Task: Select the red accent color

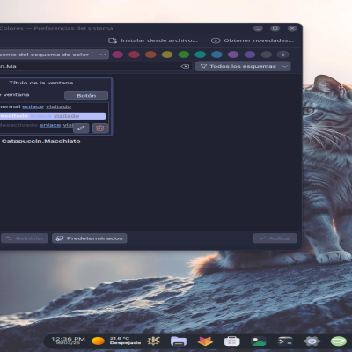Action: [134, 55]
